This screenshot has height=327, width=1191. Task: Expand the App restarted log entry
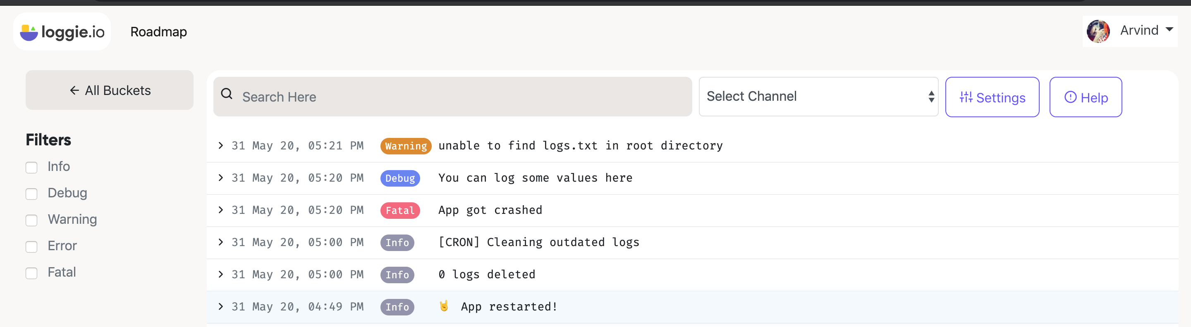220,306
